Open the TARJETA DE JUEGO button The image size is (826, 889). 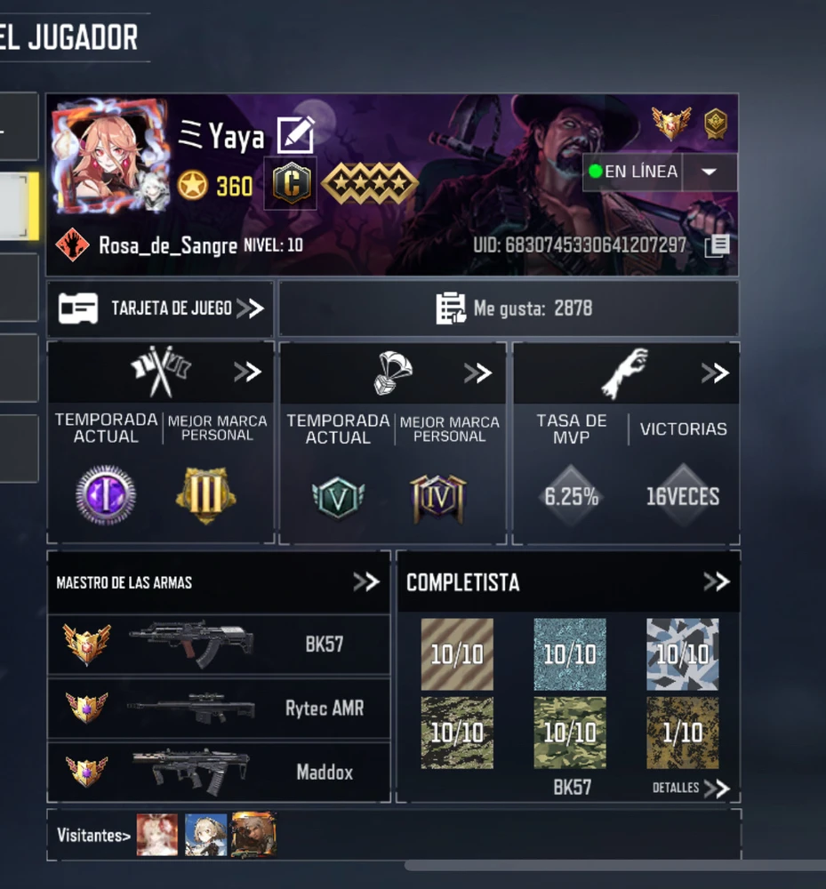point(160,308)
